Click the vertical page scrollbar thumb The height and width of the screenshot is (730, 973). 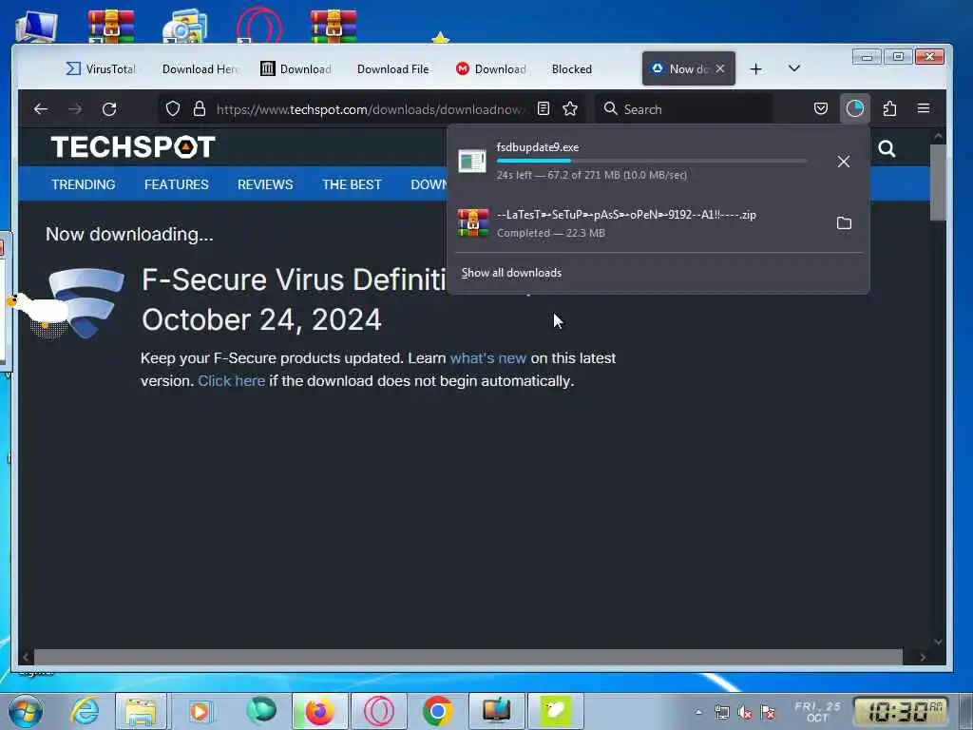(x=938, y=182)
